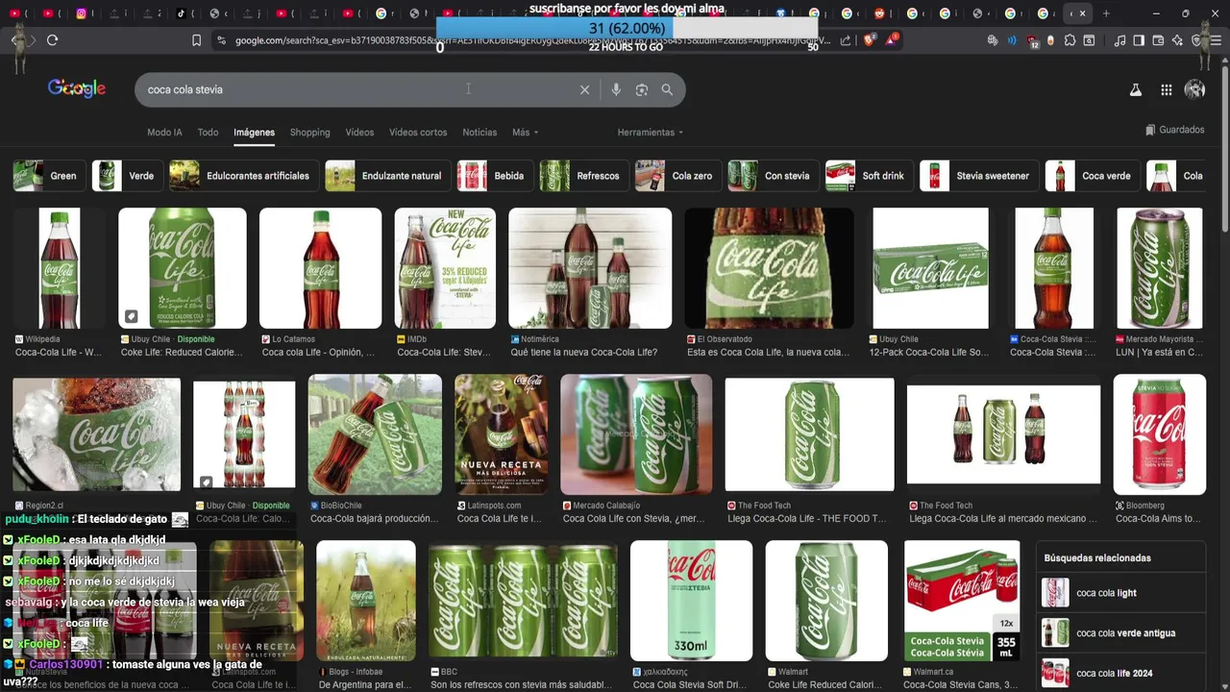Bookmark this page using the bookmark icon

click(196, 40)
